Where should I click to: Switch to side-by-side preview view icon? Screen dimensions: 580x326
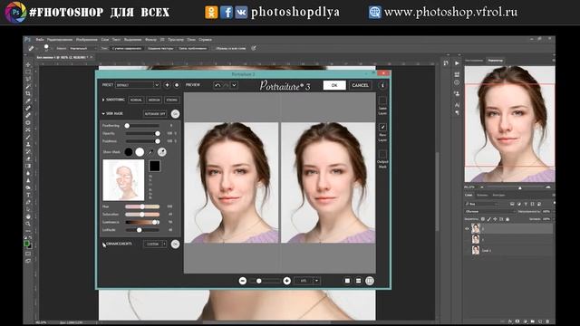[370, 281]
